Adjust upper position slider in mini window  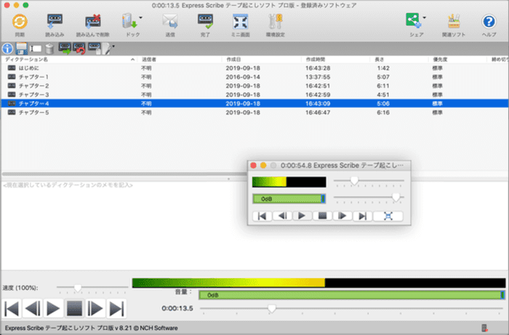click(354, 181)
